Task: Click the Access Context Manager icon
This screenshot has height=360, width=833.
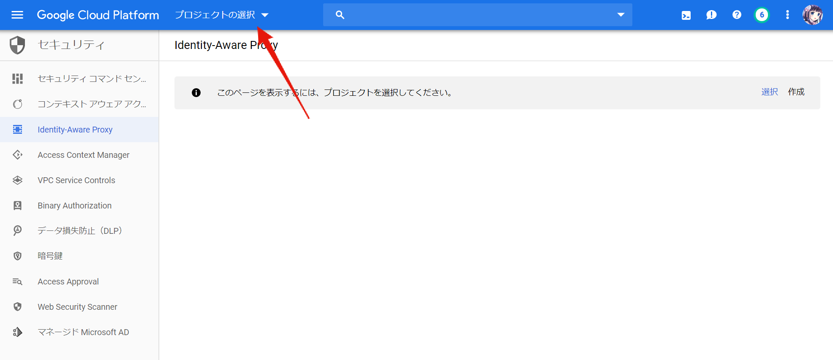Action: (17, 154)
